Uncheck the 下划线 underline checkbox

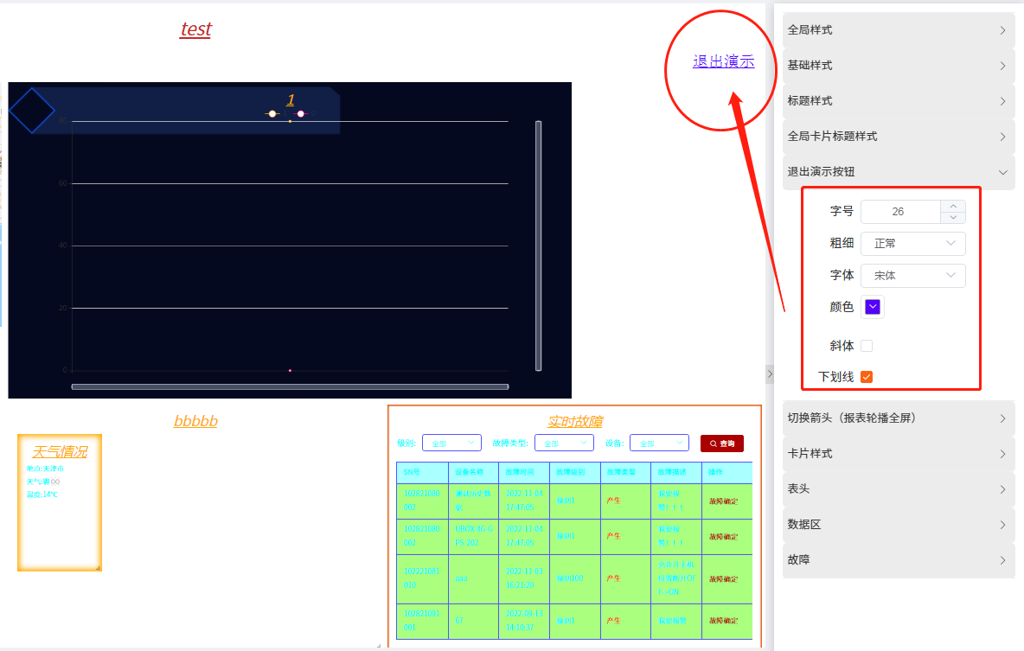click(867, 377)
